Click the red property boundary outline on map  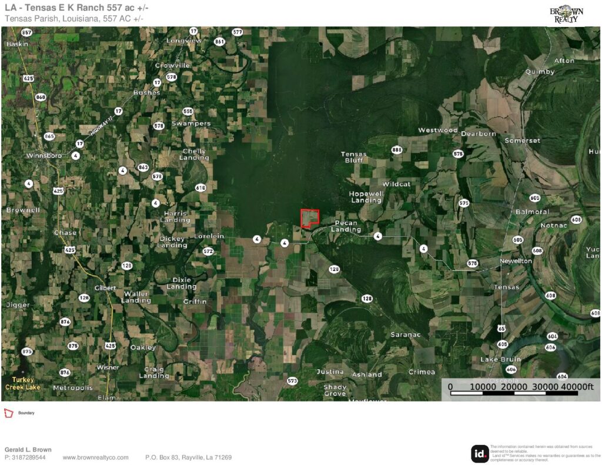[309, 219]
